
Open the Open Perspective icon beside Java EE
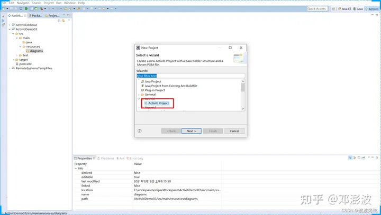click(333, 9)
